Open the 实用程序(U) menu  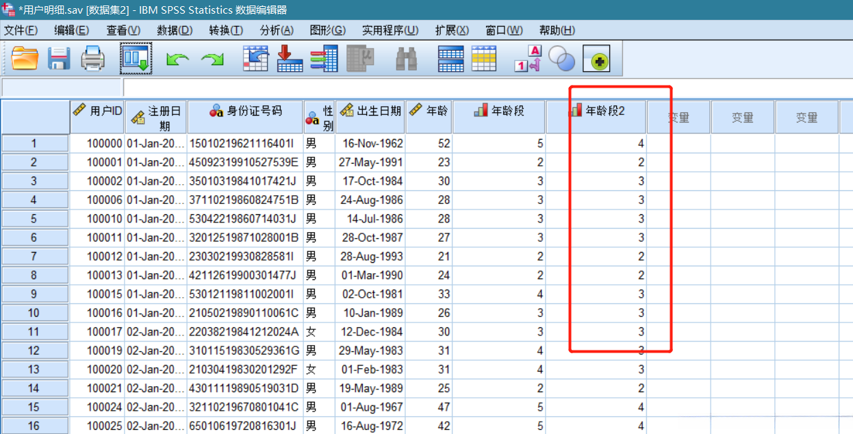[x=390, y=30]
